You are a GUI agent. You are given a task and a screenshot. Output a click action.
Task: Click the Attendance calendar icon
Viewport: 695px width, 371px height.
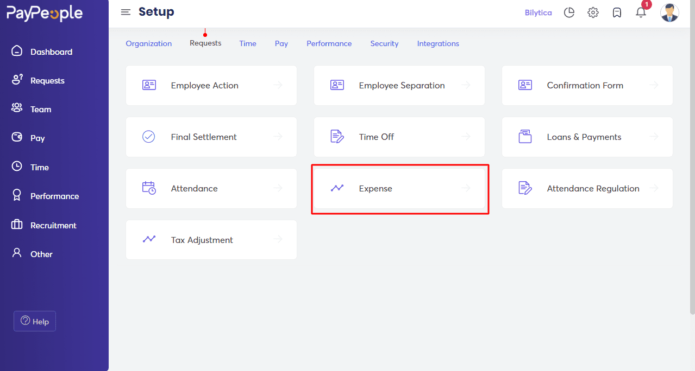coord(149,188)
